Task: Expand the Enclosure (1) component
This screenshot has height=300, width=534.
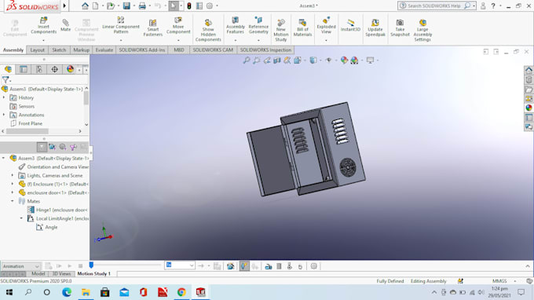Action: pyautogui.click(x=13, y=184)
